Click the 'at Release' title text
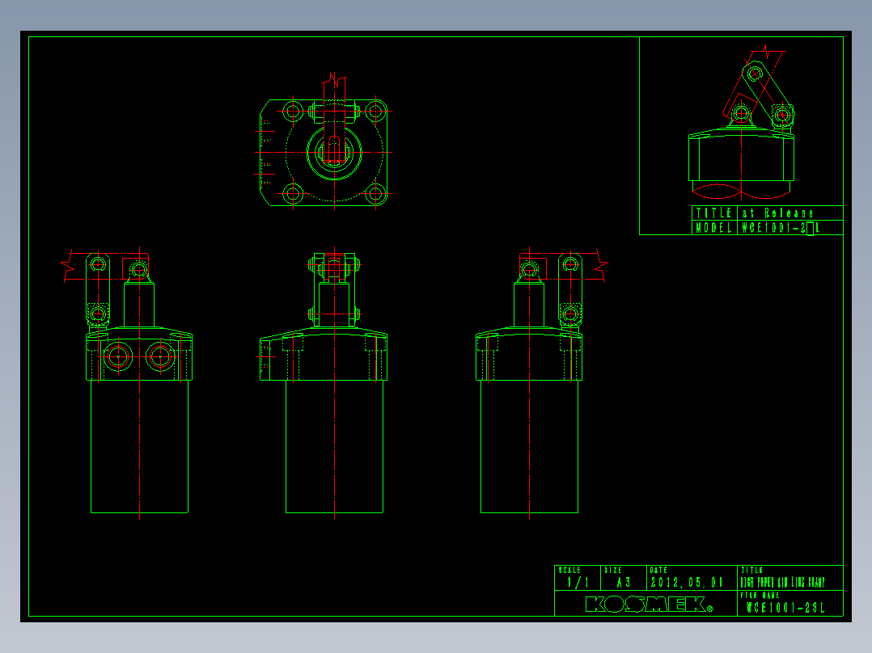The width and height of the screenshot is (872, 653). 777,213
